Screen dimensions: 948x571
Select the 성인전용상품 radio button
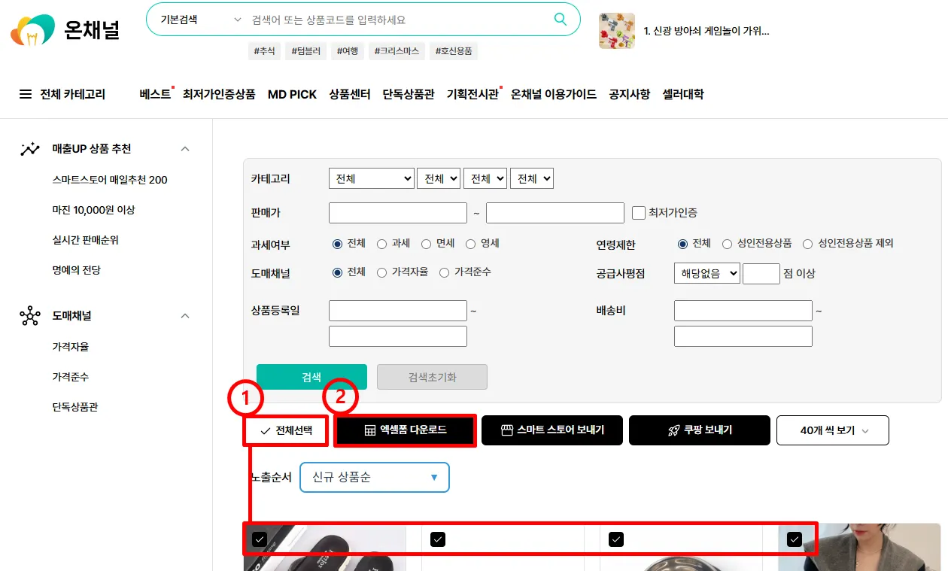727,244
